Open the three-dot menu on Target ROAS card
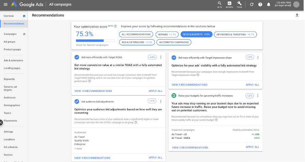 pos(161,57)
